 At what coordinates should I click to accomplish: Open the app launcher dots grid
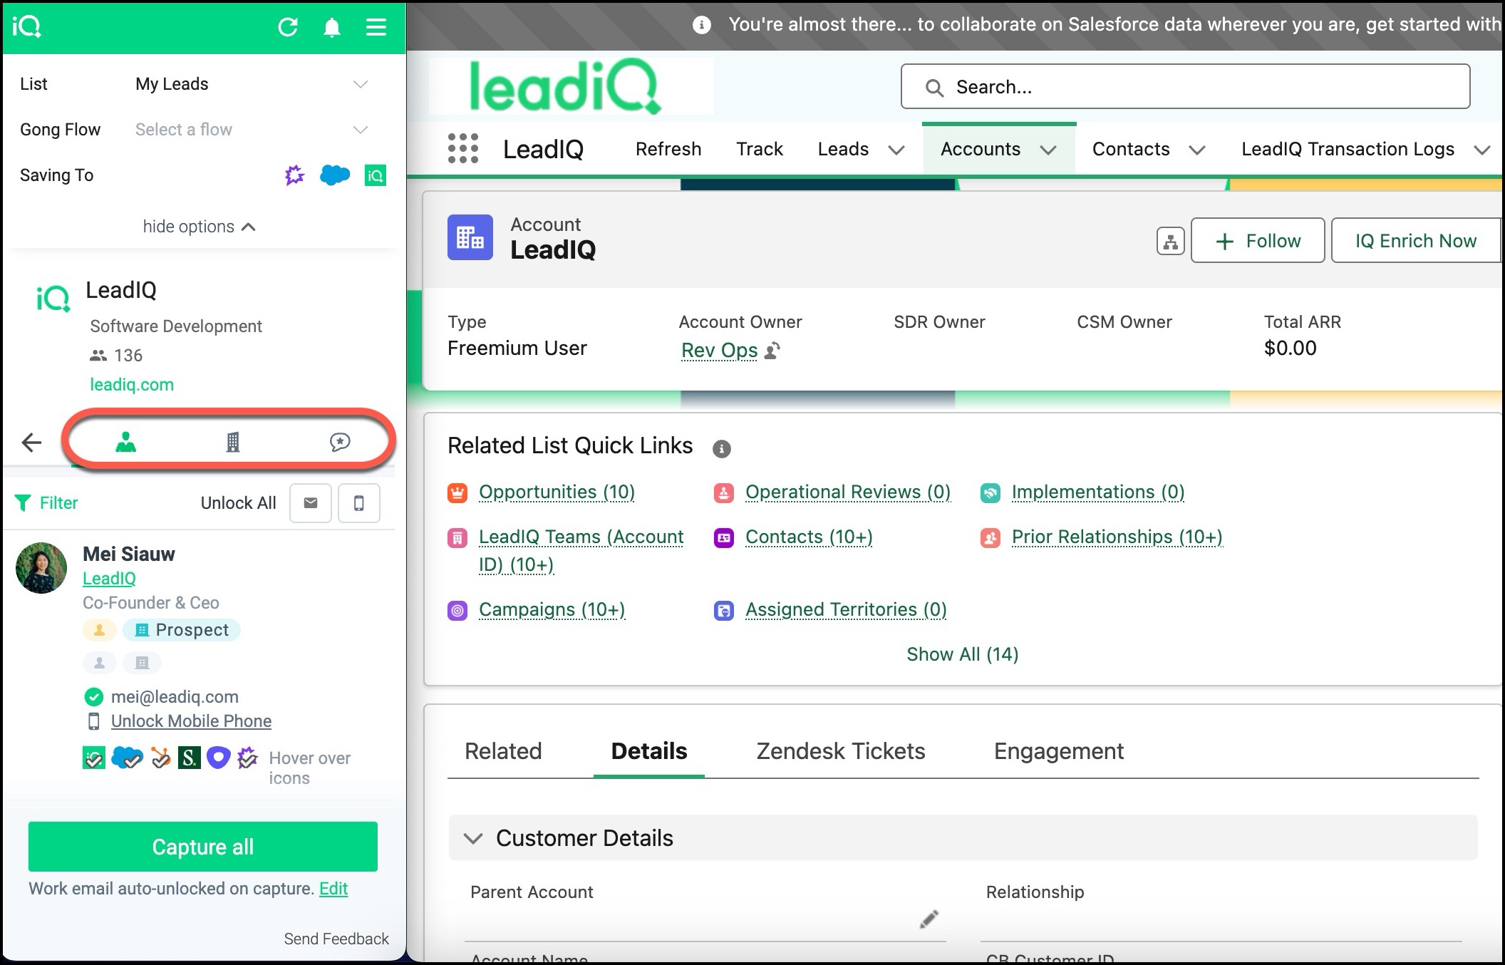coord(463,148)
